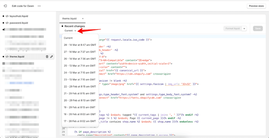Switch to the theme.liquid editor tab

(x=69, y=19)
